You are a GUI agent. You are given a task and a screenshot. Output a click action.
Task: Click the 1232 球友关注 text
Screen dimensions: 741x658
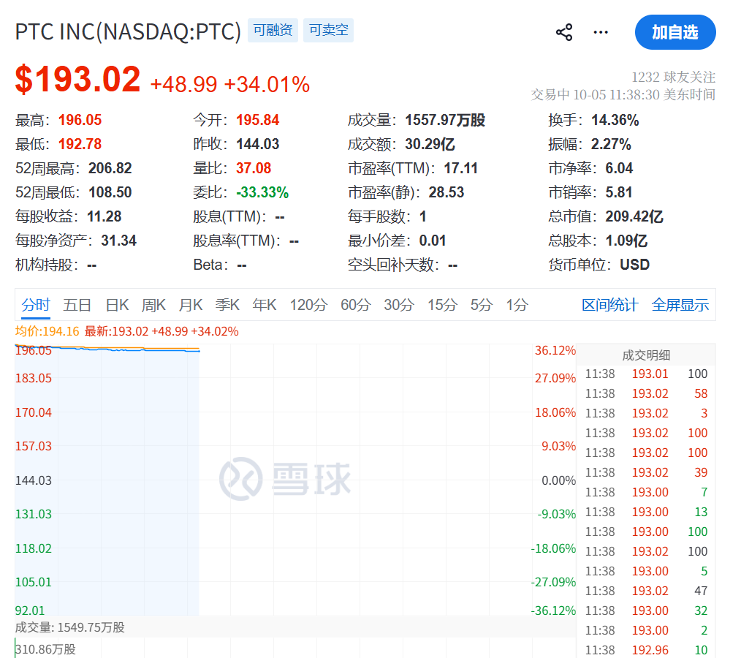[674, 77]
